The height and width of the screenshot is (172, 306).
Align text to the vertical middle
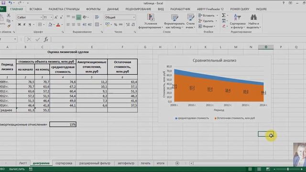click(x=73, y=17)
